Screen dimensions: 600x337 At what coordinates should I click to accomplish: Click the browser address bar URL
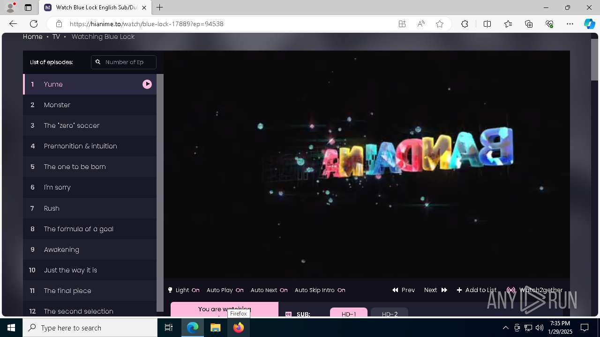[x=146, y=24]
